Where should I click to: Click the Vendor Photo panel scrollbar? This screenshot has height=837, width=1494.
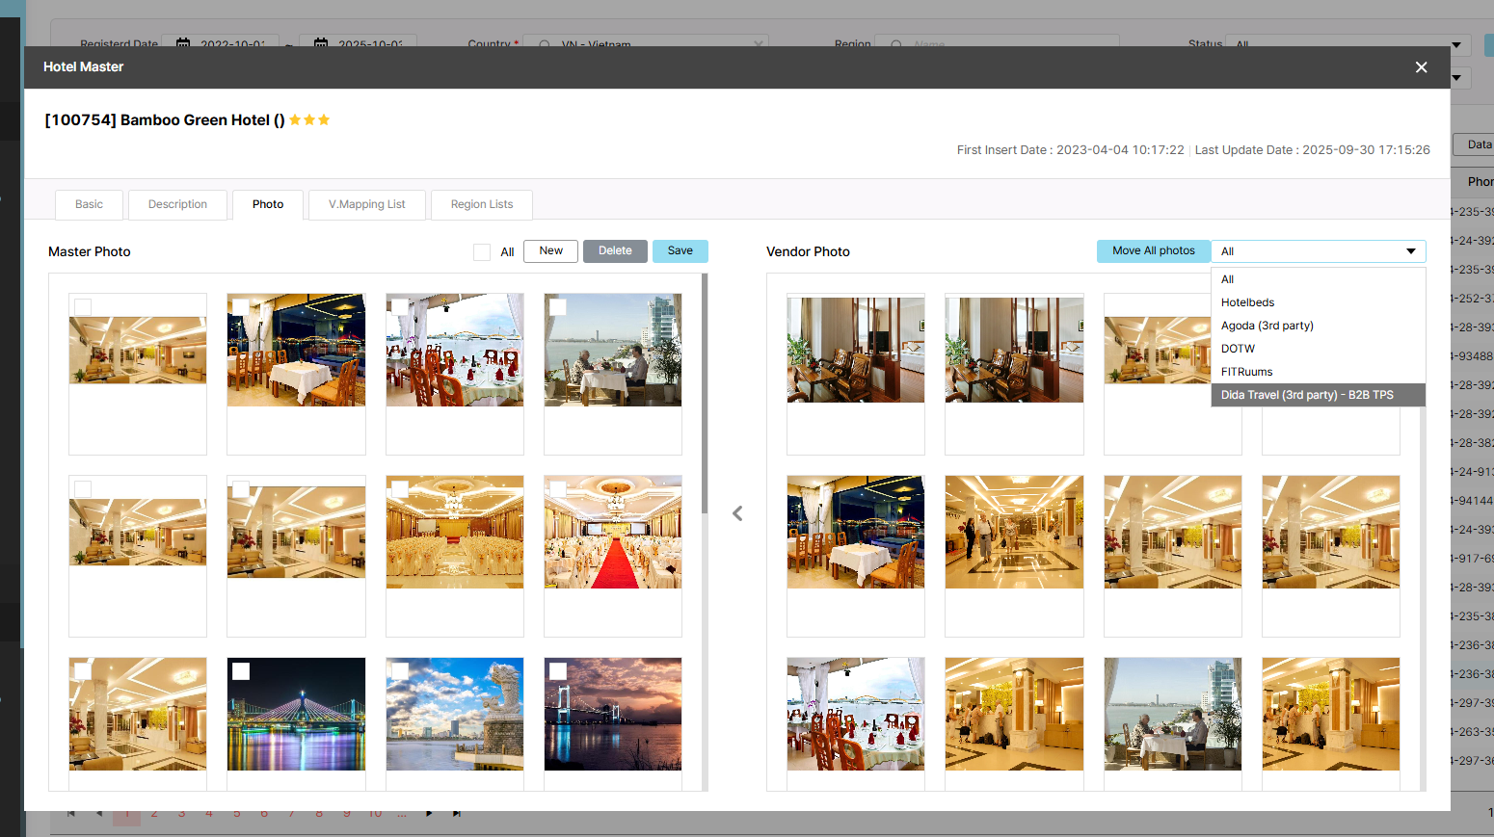coord(1423,597)
